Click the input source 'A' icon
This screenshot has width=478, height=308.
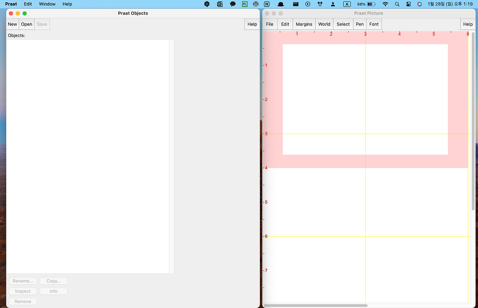(x=347, y=4)
